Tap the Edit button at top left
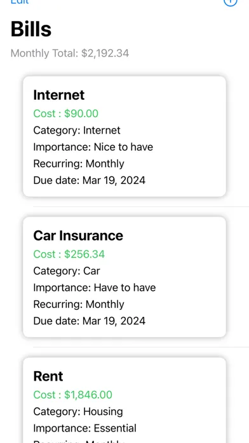Viewport: 249px width, 443px height. (20, 2)
